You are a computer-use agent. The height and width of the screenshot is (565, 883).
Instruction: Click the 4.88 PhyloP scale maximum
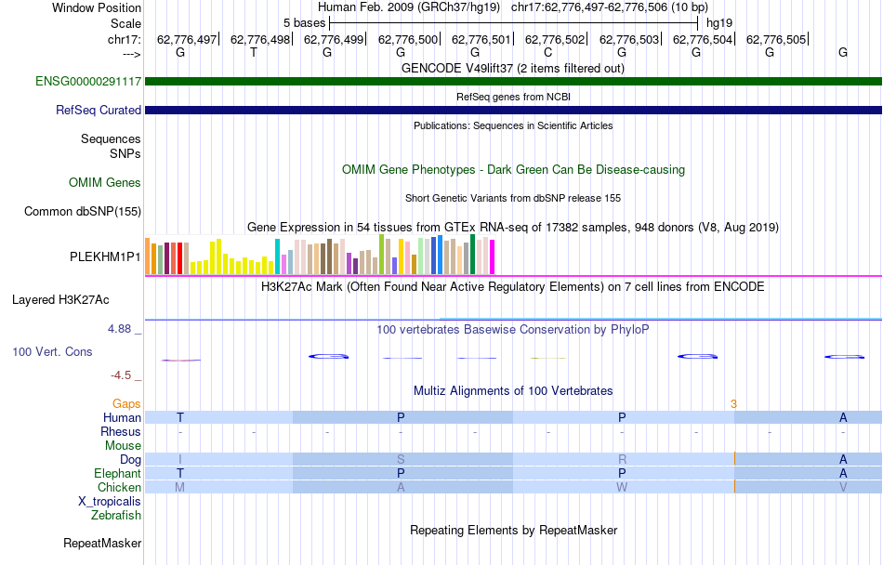tap(119, 329)
